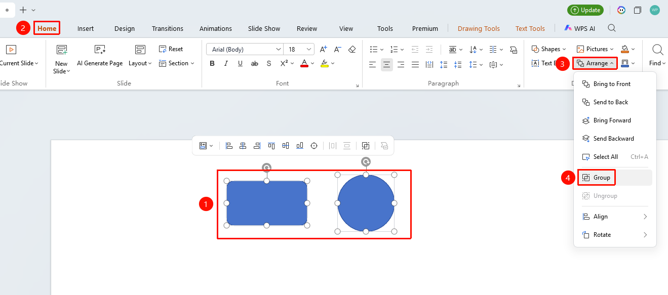Image resolution: width=668 pixels, height=295 pixels.
Task: Click the Update button
Action: pyautogui.click(x=586, y=10)
